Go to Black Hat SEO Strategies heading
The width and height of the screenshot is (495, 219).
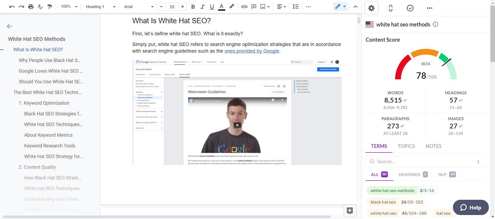click(x=53, y=114)
